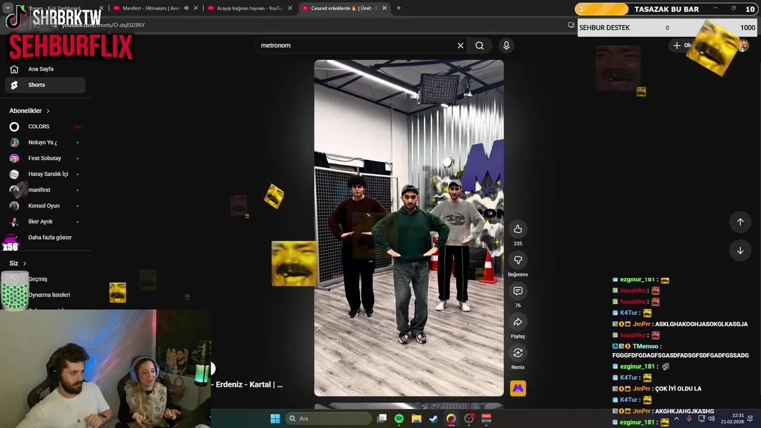Close the Cesaret erkeklerde tab
Image resolution: width=761 pixels, height=428 pixels.
[x=385, y=8]
